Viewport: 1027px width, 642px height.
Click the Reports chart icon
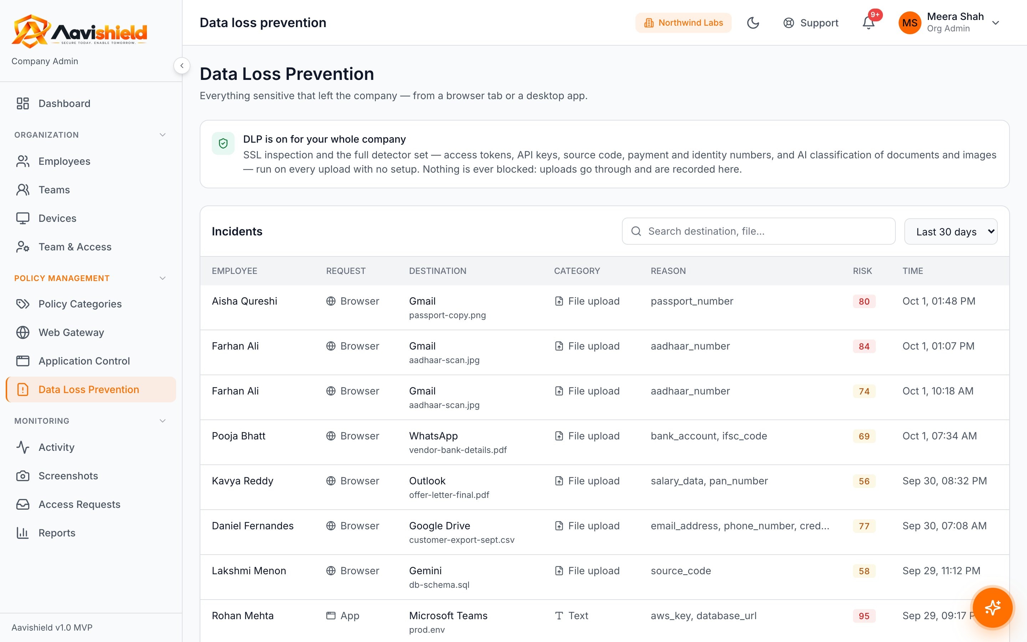click(22, 533)
